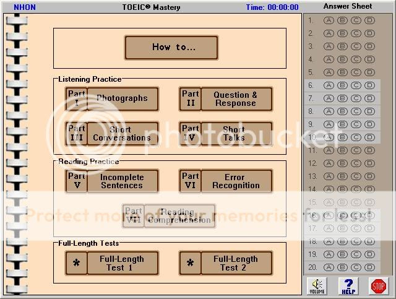Start Part I Photographs practice
The width and height of the screenshot is (396, 299).
[x=112, y=99]
